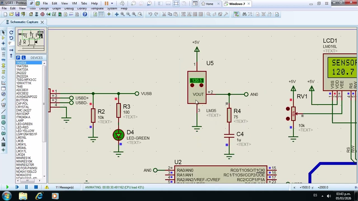Close the Schematic Capture tab
Screen dimensions: 358x201
pos(42,22)
